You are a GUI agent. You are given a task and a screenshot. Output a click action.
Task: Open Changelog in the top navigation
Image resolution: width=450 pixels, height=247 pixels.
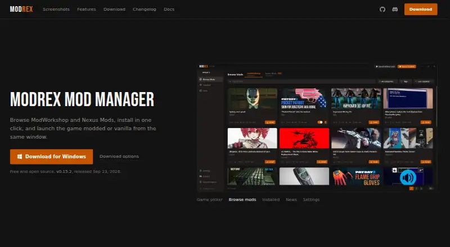(x=145, y=9)
